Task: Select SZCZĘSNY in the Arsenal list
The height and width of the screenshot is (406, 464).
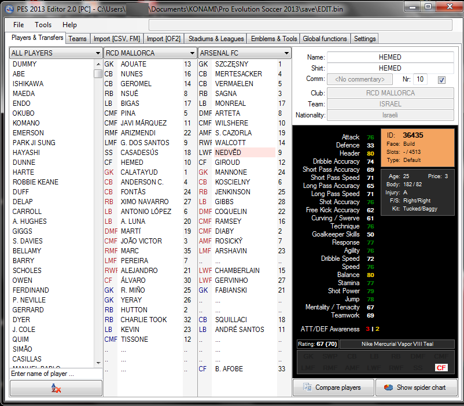Action: point(231,64)
